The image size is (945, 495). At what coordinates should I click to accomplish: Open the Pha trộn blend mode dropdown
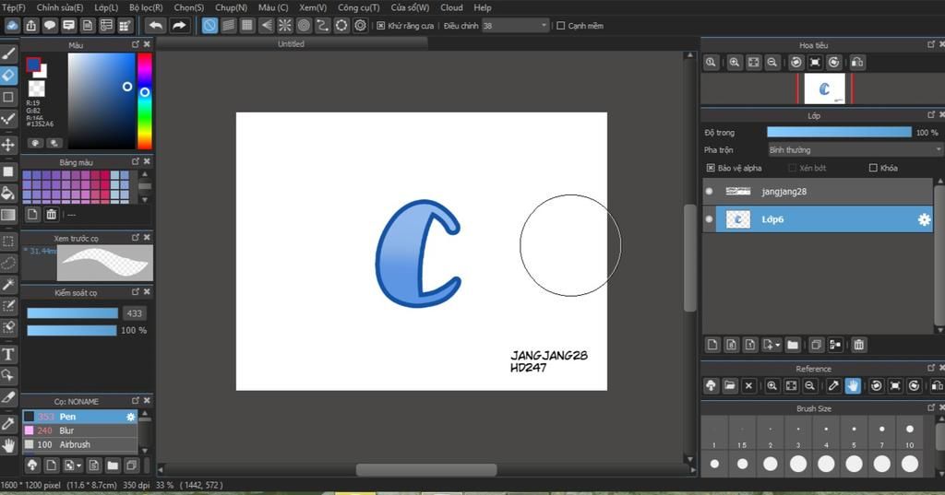(855, 149)
